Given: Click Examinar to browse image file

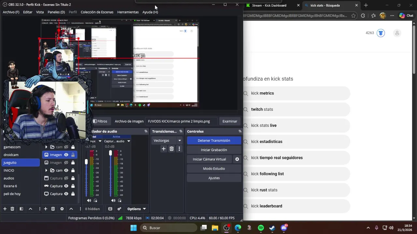Looking at the screenshot, I should click(230, 121).
